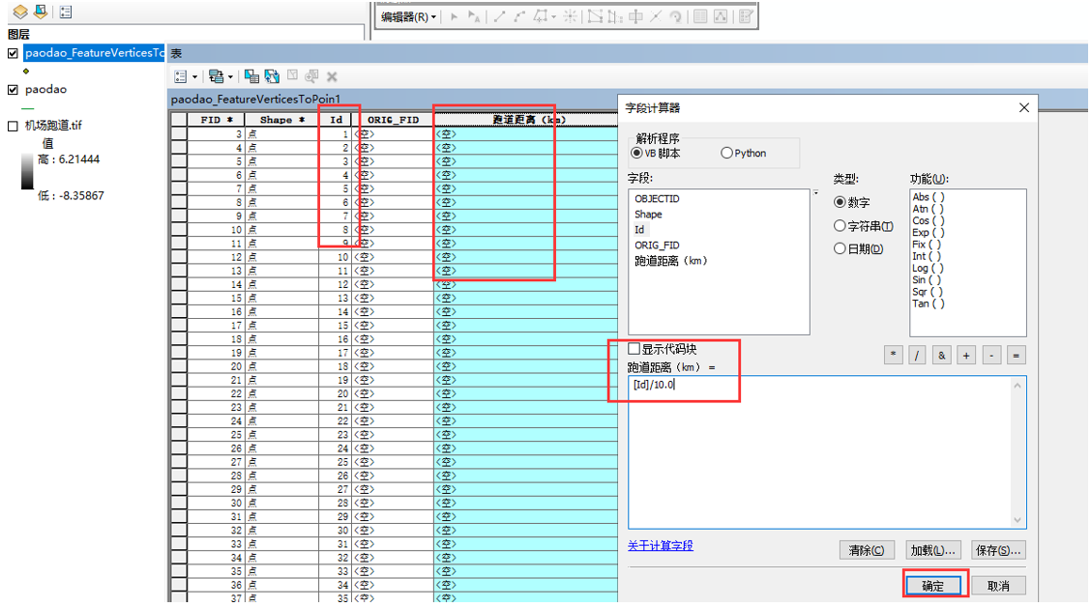This screenshot has width=1091, height=607.
Task: Click the Clear Selection icon
Action: pyautogui.click(x=292, y=75)
